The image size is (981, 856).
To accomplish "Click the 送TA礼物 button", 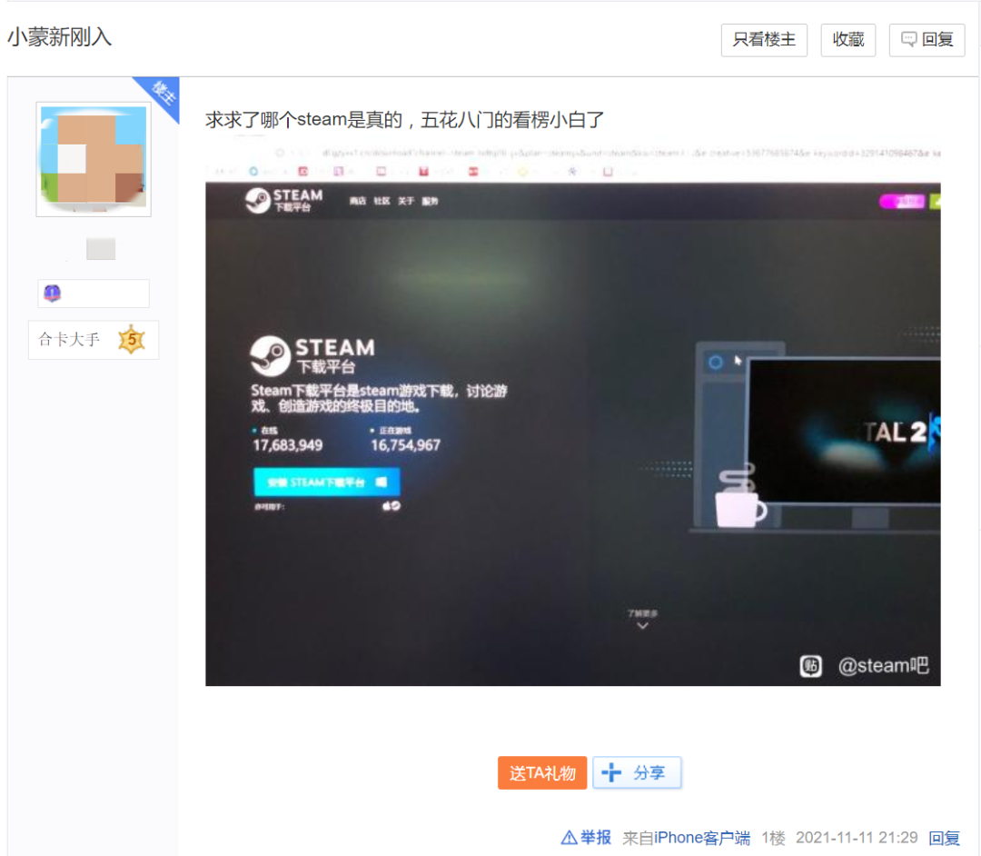I will tap(541, 772).
